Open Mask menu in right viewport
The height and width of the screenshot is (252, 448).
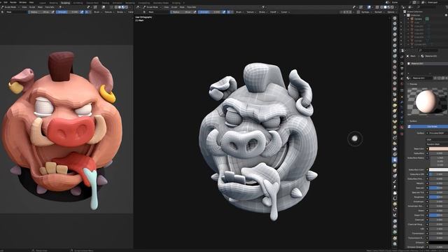[x=182, y=7]
